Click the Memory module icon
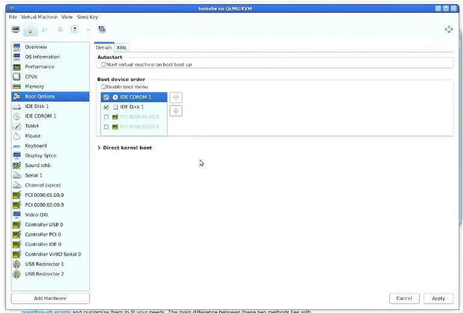This screenshot has height=313, width=463. (17, 86)
